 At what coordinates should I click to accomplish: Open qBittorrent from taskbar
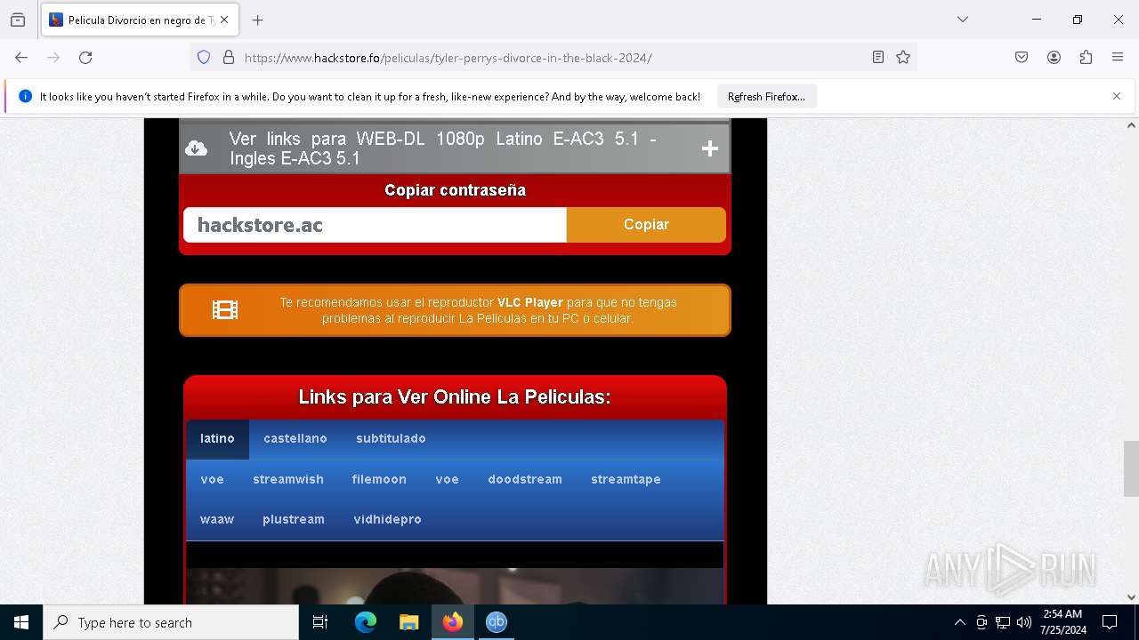coord(497,622)
